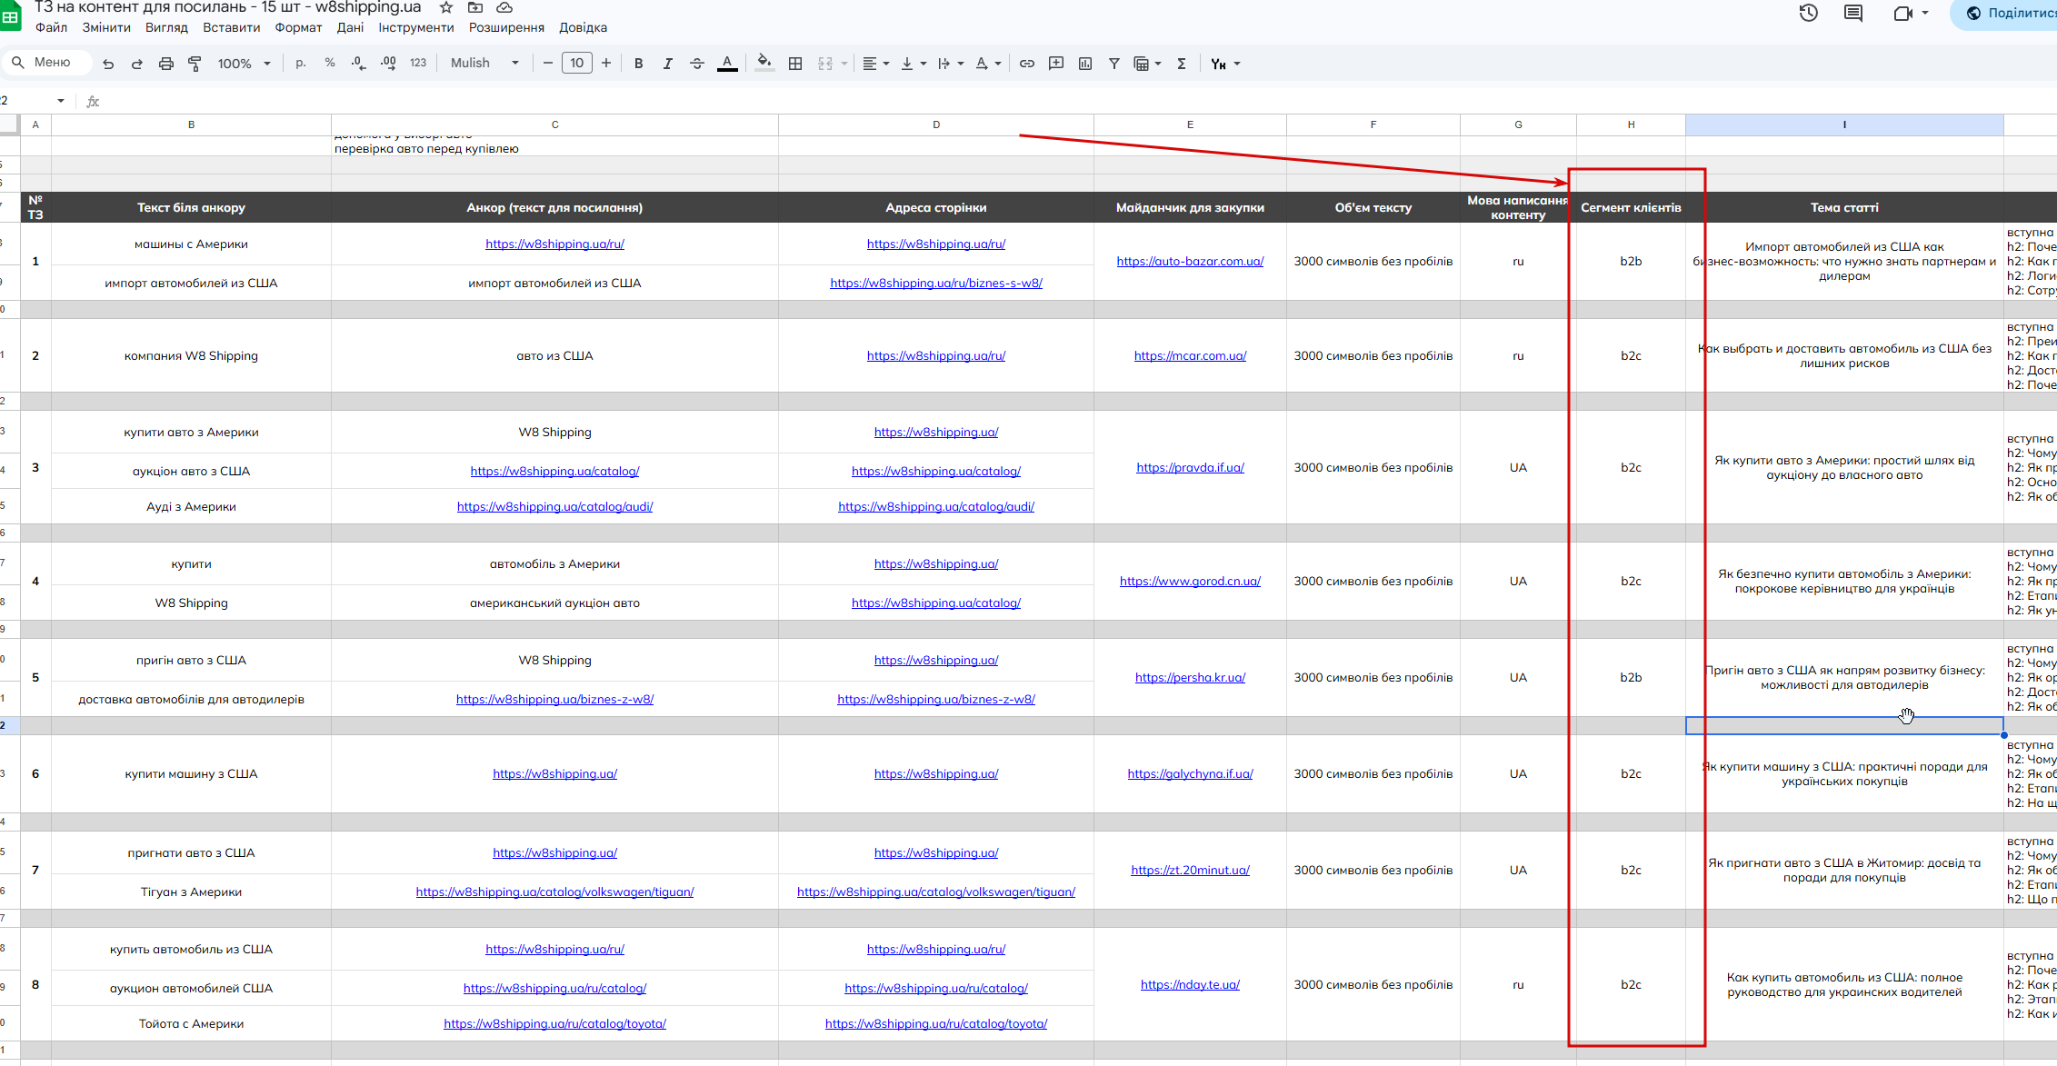The height and width of the screenshot is (1066, 2057).
Task: Open the auto-bazar.com.ua link
Action: 1190,262
